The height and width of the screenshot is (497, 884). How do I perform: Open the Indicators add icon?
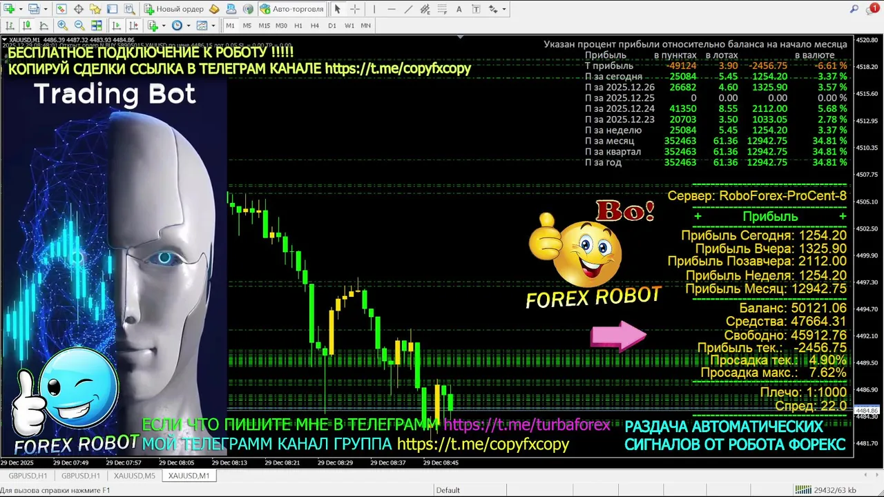click(x=153, y=26)
